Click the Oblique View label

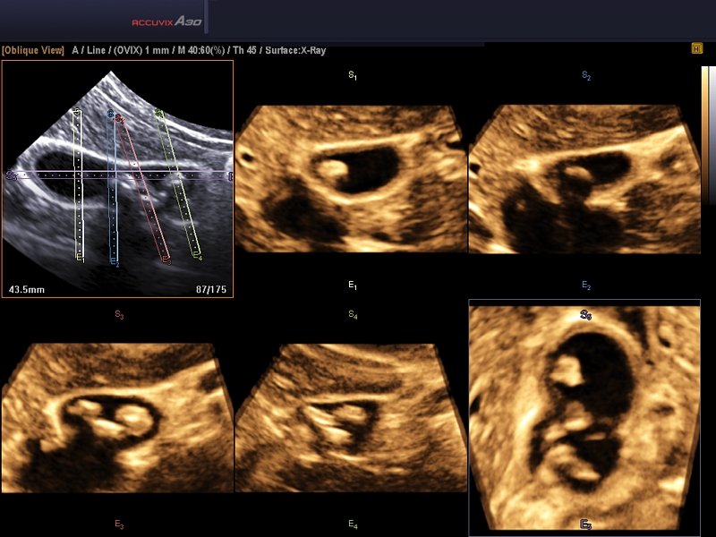(33, 50)
